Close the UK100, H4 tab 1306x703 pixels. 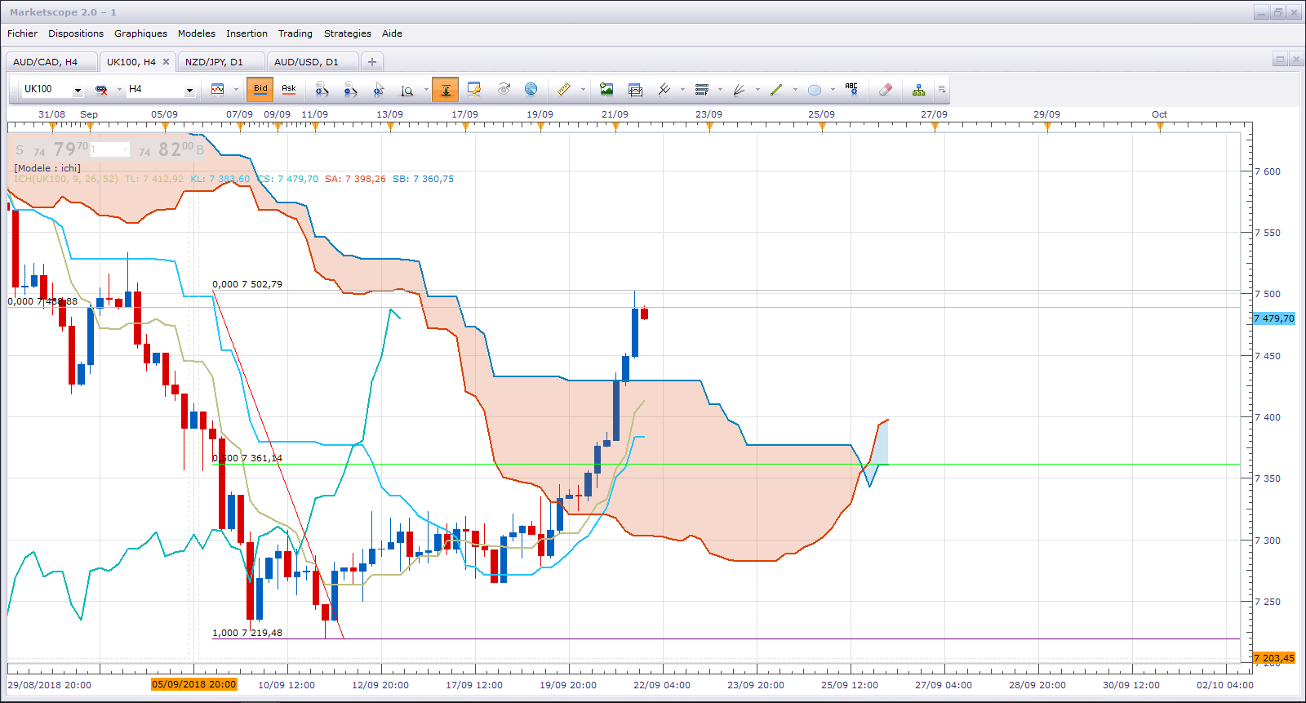166,62
